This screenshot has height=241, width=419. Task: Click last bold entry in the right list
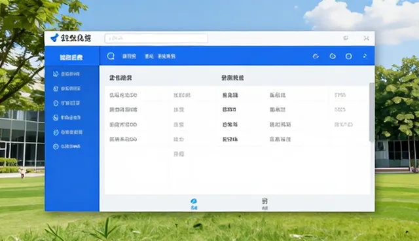[230, 139]
